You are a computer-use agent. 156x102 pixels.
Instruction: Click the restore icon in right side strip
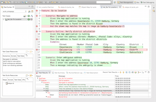pyautogui.click(x=154, y=8)
